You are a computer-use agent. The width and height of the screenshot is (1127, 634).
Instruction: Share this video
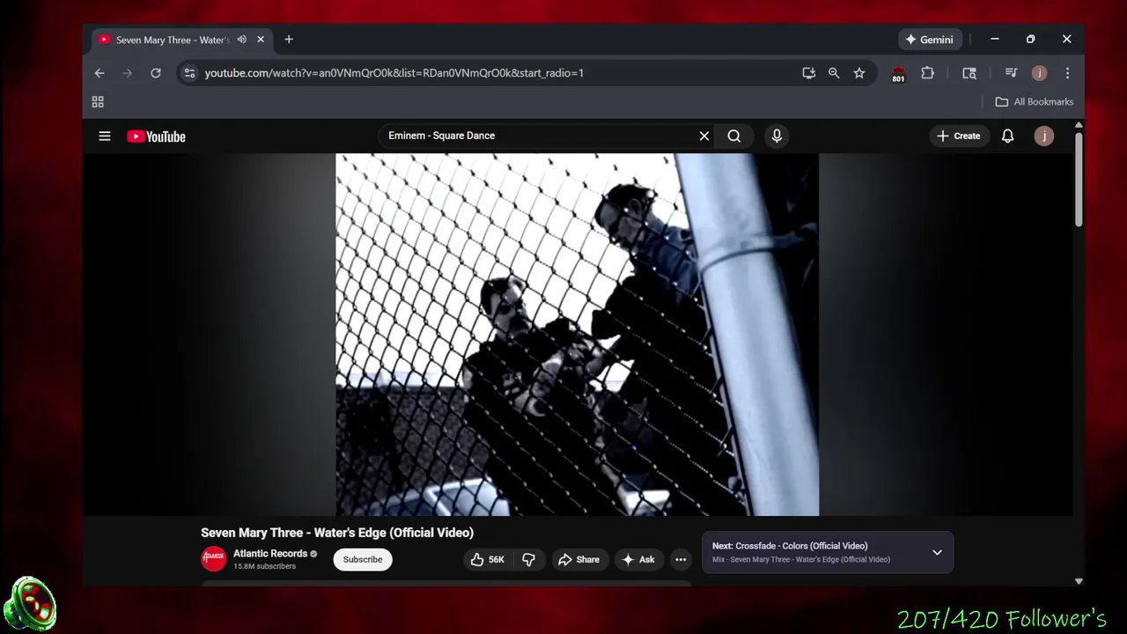[x=578, y=559]
